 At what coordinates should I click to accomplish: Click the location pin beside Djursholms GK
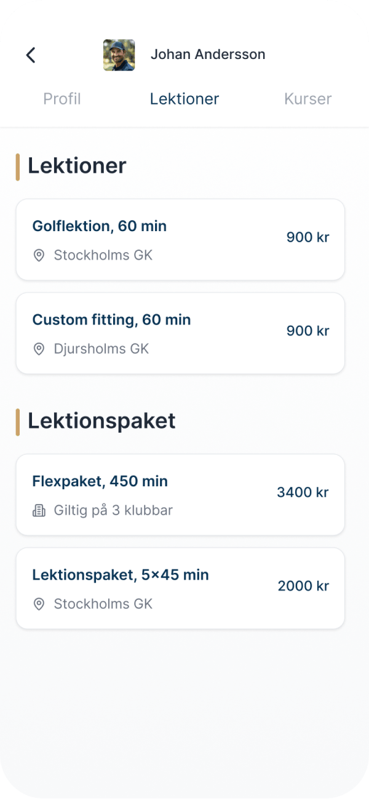coord(39,349)
